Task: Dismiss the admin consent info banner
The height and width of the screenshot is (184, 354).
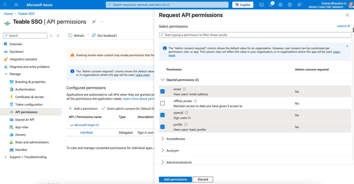Action: [x=347, y=46]
